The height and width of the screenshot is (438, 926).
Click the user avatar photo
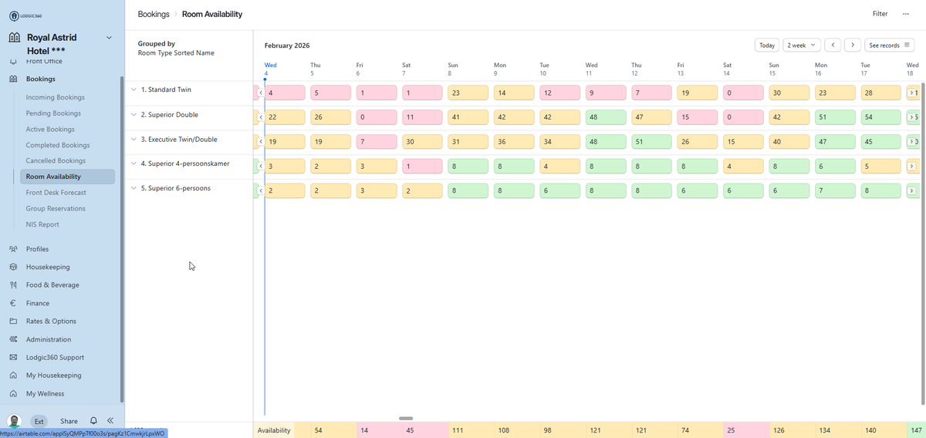pos(14,421)
